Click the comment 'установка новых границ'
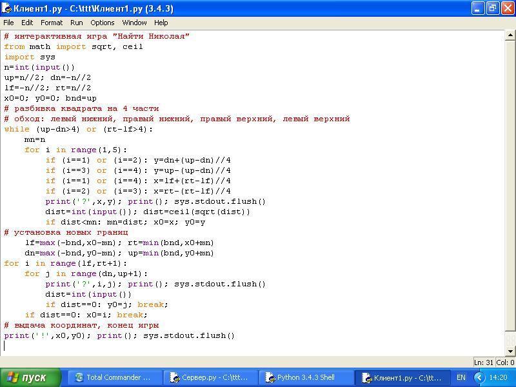 tap(66, 233)
